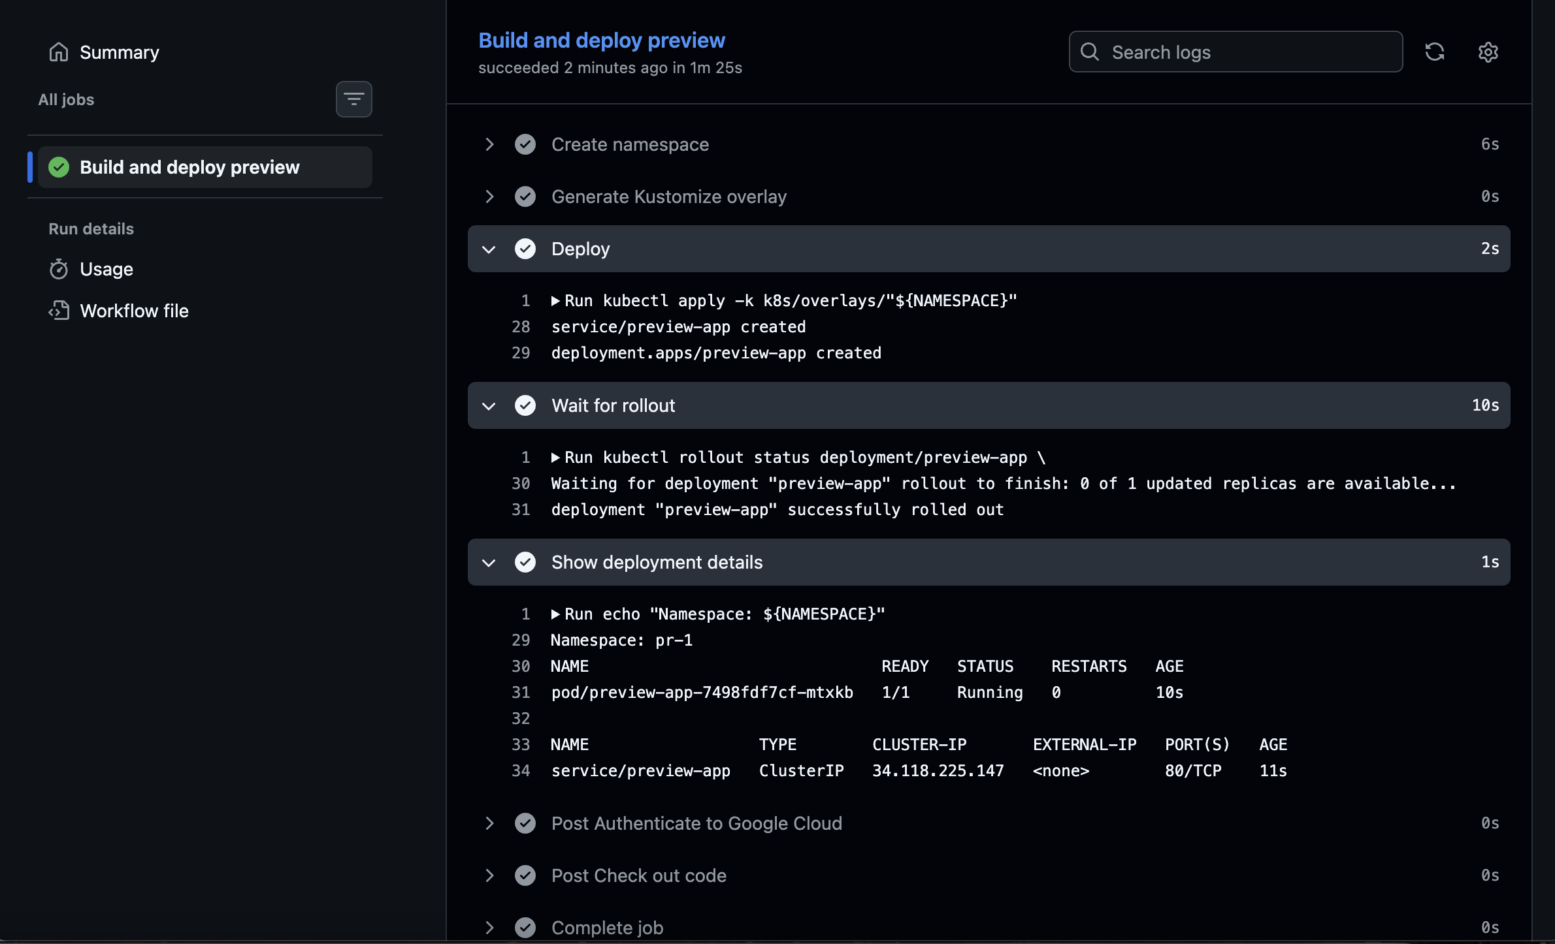Open Usage under Run details
Image resolution: width=1555 pixels, height=944 pixels.
pyautogui.click(x=106, y=269)
